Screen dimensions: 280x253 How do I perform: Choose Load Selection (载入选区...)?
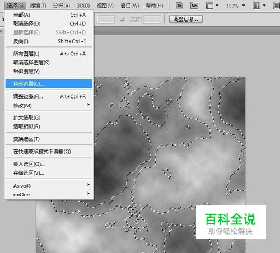49,164
